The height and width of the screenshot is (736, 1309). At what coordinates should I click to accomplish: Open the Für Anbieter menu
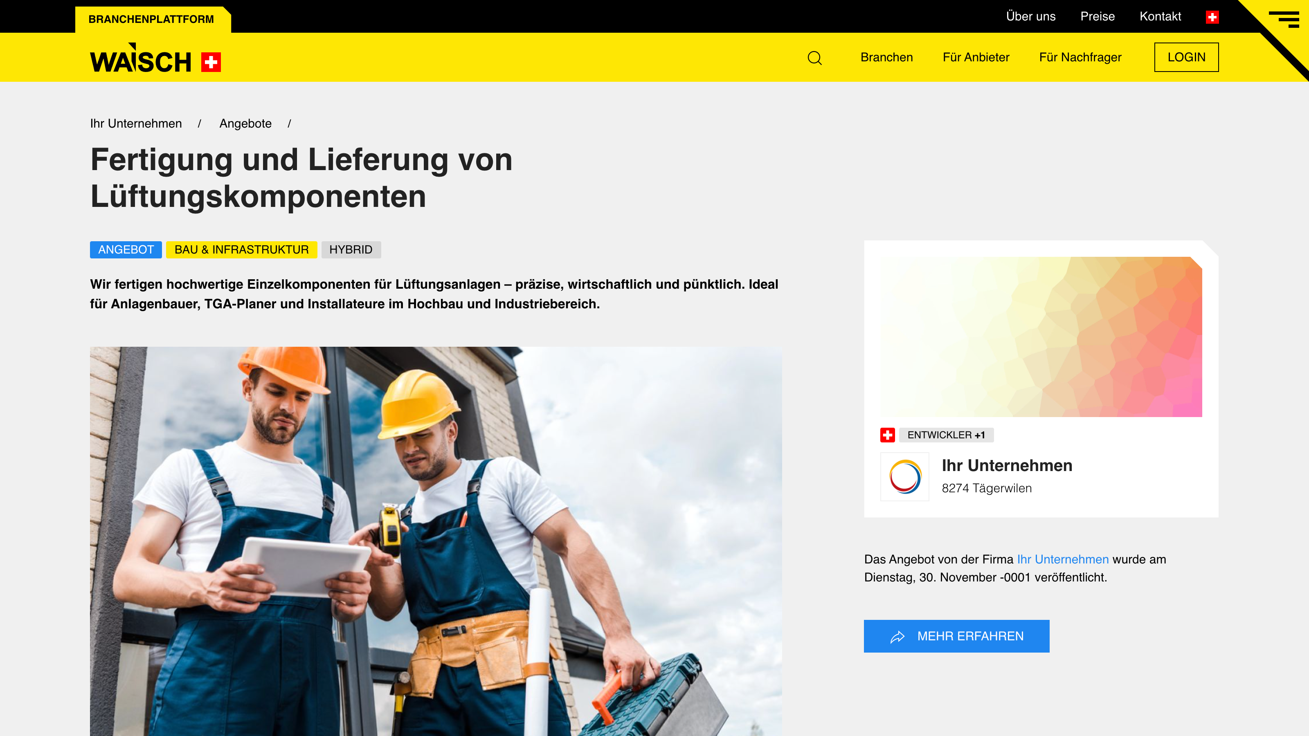[x=976, y=57]
